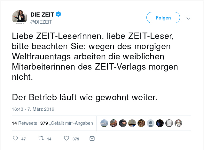The width and height of the screenshot is (204, 150).
Task: Like the tweet with the heart icon
Action: pyautogui.click(x=67, y=139)
